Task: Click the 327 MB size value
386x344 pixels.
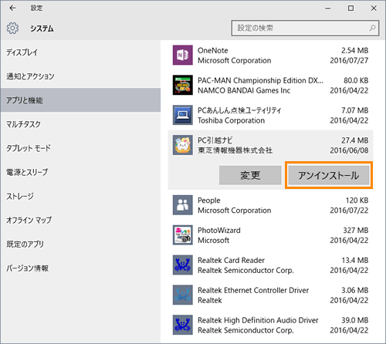Action: click(356, 230)
